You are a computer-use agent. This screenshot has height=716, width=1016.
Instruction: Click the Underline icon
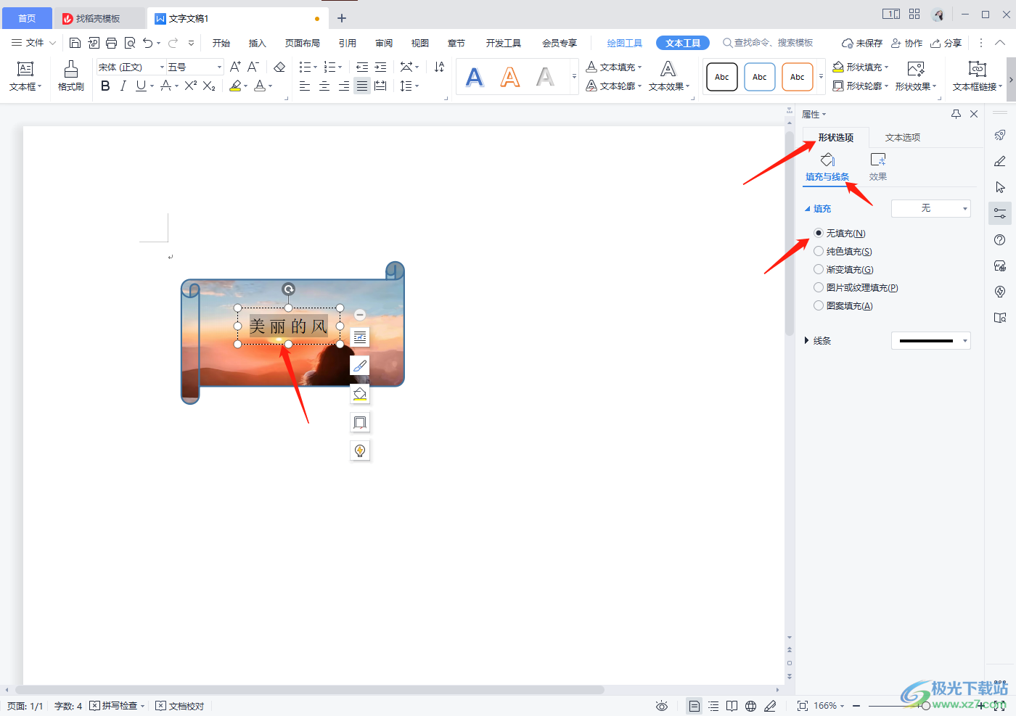(141, 86)
